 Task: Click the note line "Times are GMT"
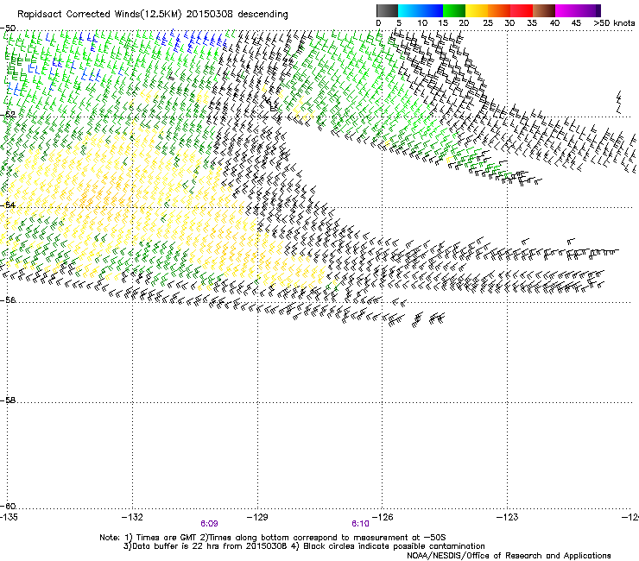(165, 538)
